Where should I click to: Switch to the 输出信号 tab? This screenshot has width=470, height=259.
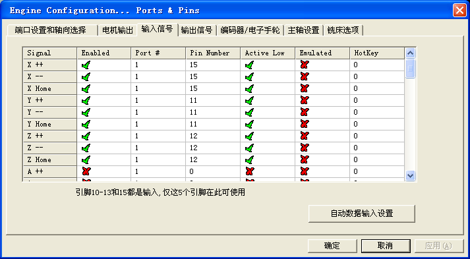click(197, 30)
